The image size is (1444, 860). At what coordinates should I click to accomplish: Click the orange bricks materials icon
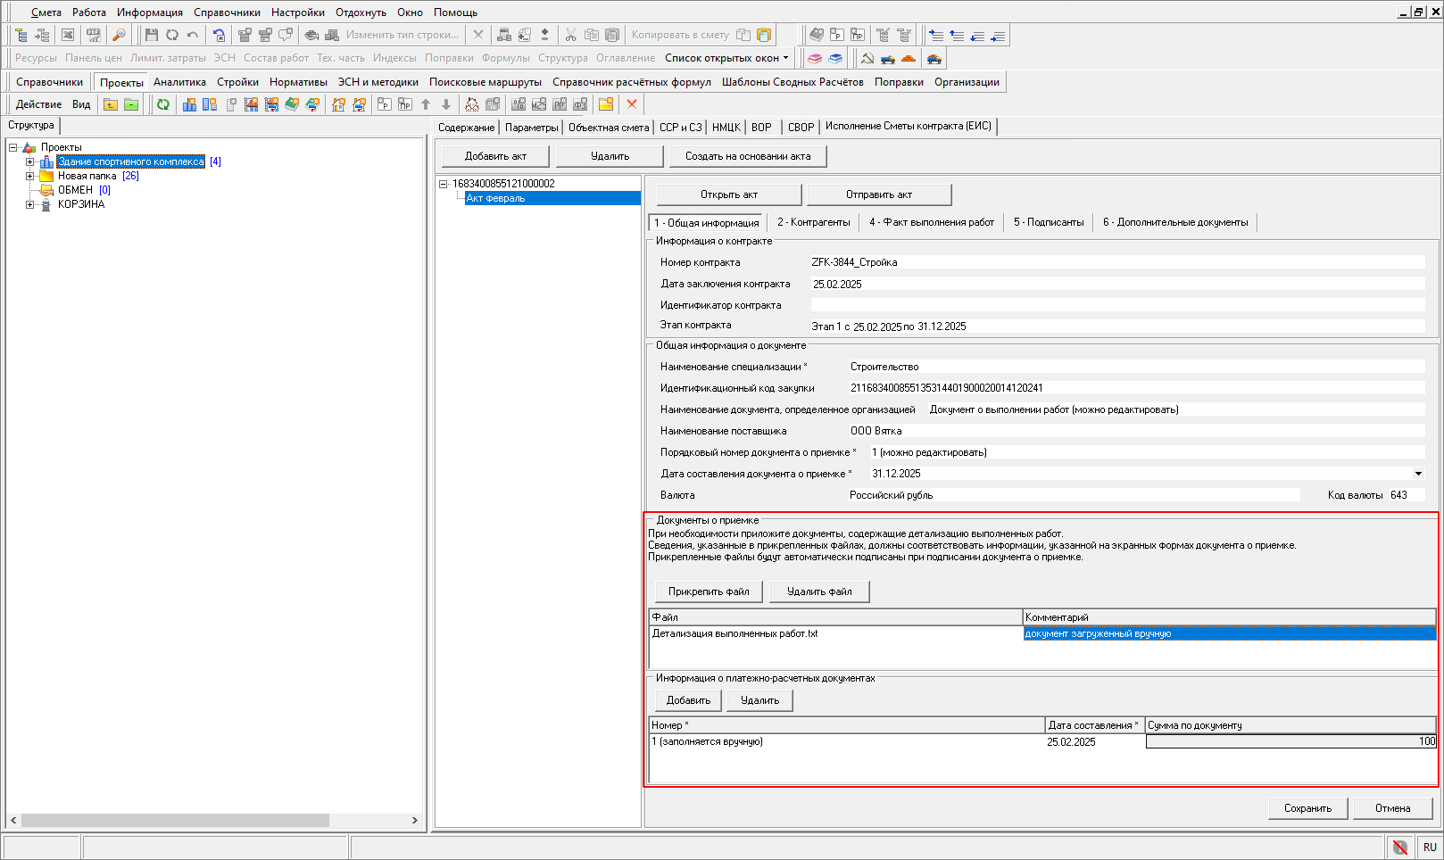click(x=909, y=59)
